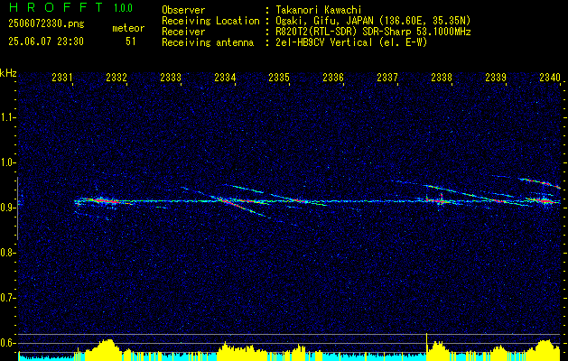Click the 2333 time marker
The width and height of the screenshot is (568, 361).
click(x=171, y=78)
